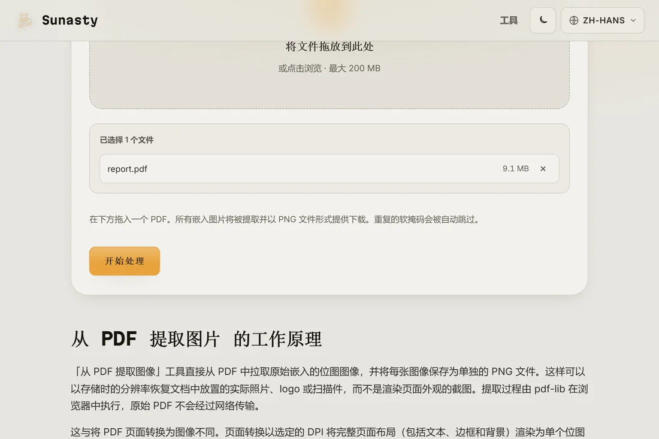
Task: Click the 将文件拖放到此处 text
Action: pyautogui.click(x=329, y=46)
